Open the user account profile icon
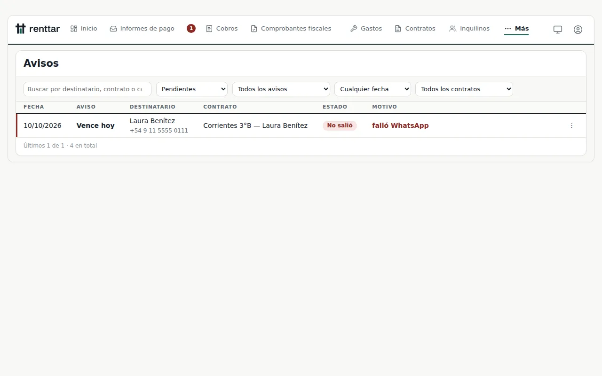The height and width of the screenshot is (376, 602). [578, 29]
